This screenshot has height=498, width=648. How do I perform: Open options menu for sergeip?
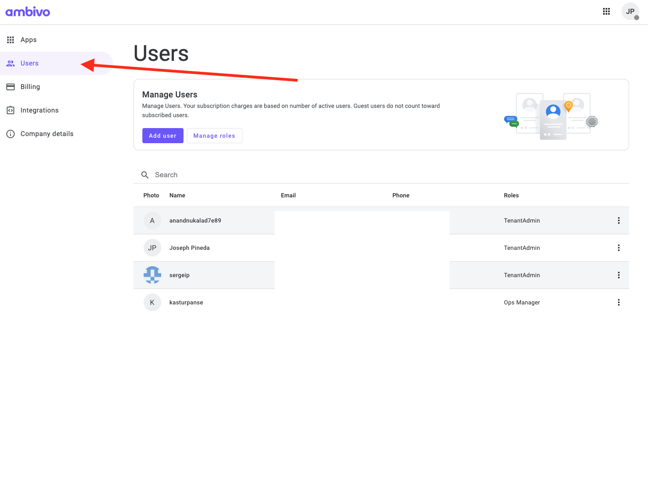[618, 275]
